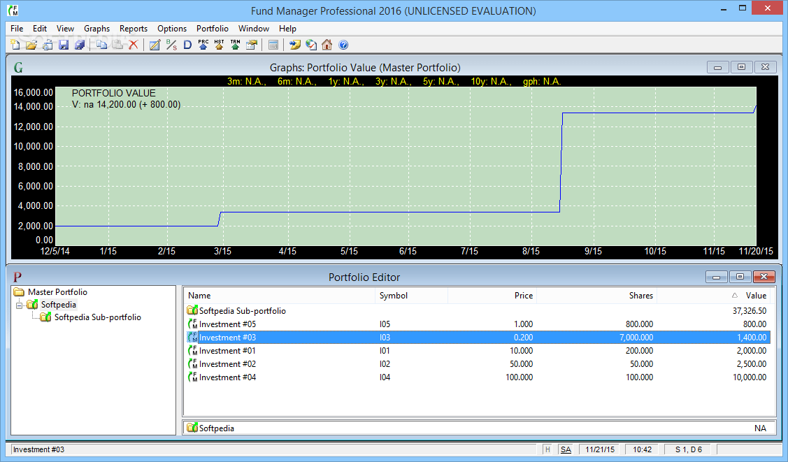The height and width of the screenshot is (462, 788).
Task: Click the yellow sticky note pin icon
Action: 294,45
